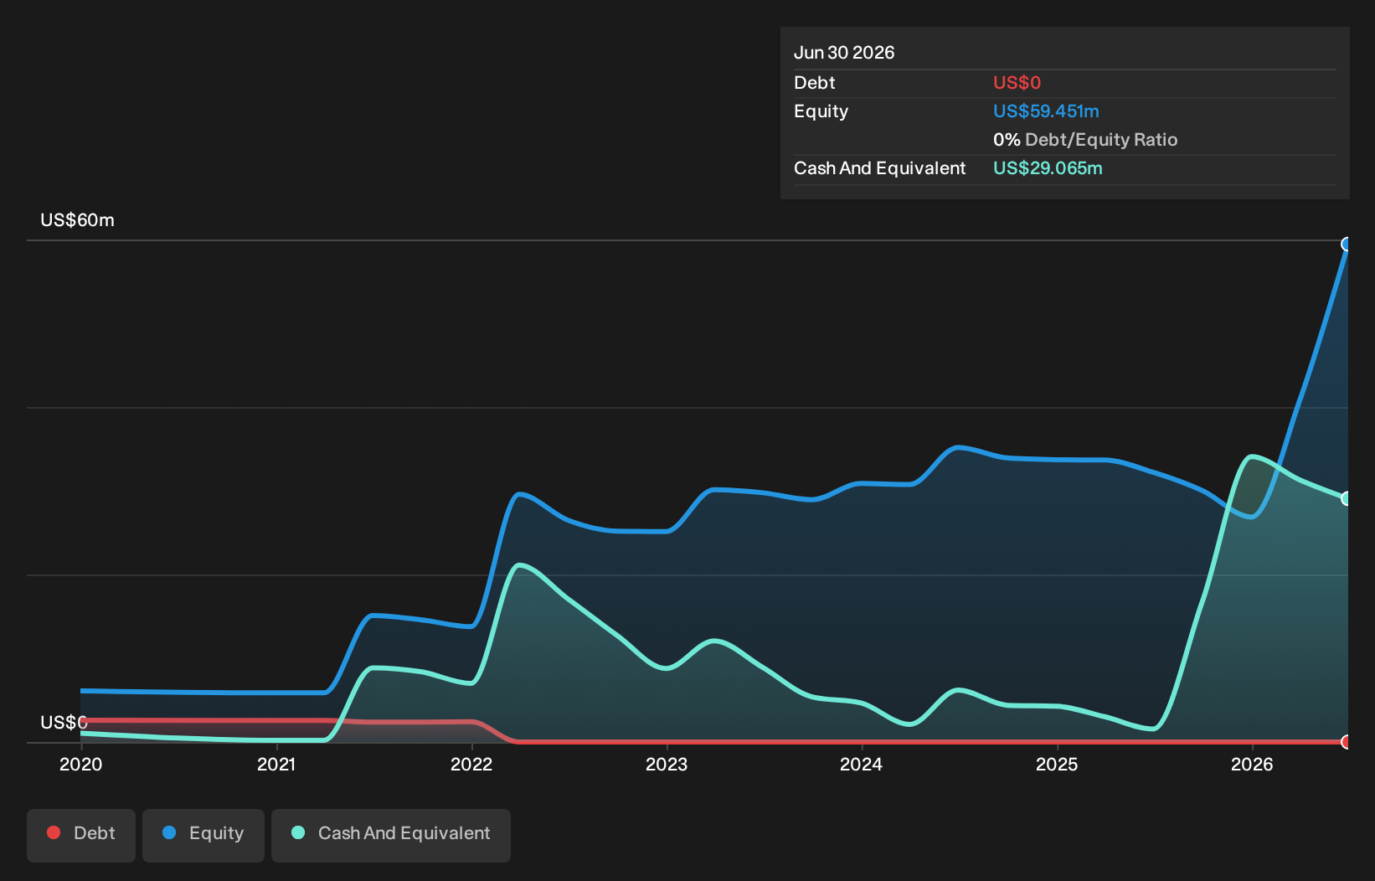1375x881 pixels.
Task: Click the Jun 30 2026 tooltip date
Action: tap(844, 53)
